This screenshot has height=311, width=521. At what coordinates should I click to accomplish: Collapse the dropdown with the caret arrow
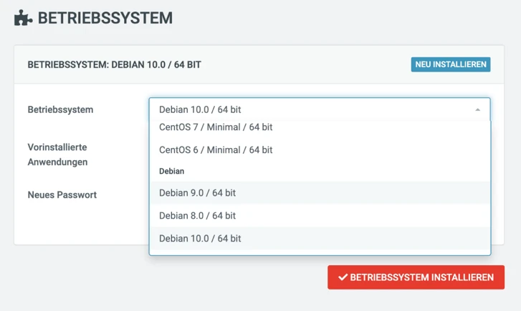pyautogui.click(x=477, y=110)
